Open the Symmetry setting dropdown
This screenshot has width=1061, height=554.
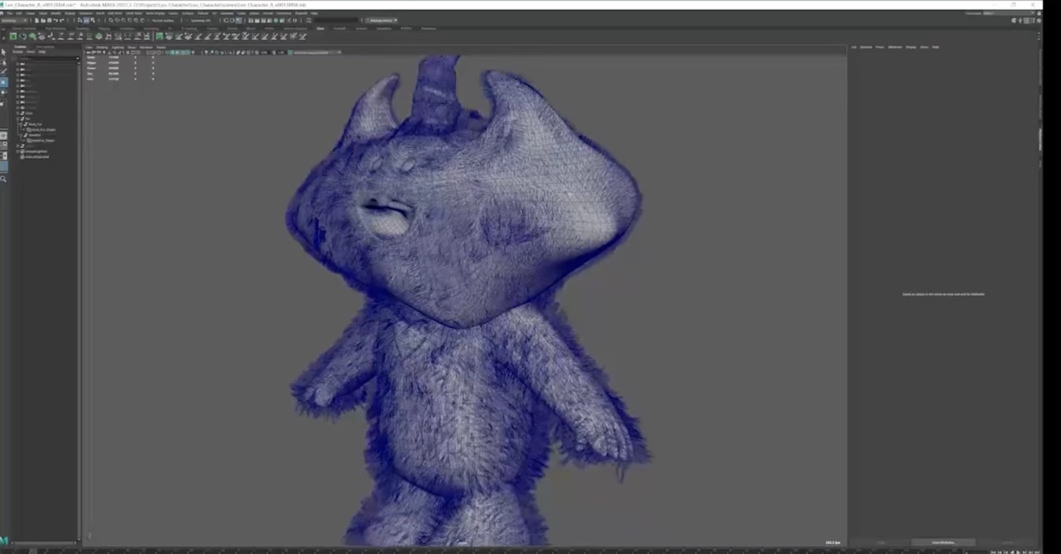[200, 20]
